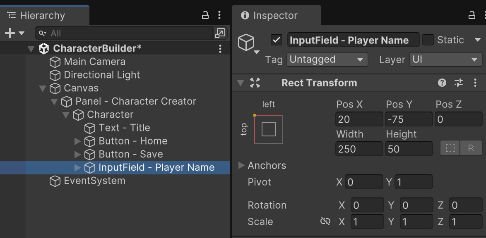
Task: Open Rect Transform preset settings icon
Action: (x=459, y=83)
